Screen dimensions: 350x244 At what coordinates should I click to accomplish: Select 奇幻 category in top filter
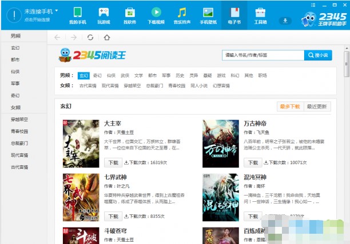[97, 76]
